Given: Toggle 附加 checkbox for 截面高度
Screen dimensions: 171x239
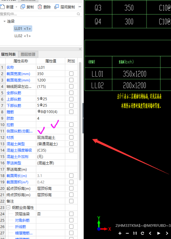Looking at the screenshot, I should [x=71, y=80].
